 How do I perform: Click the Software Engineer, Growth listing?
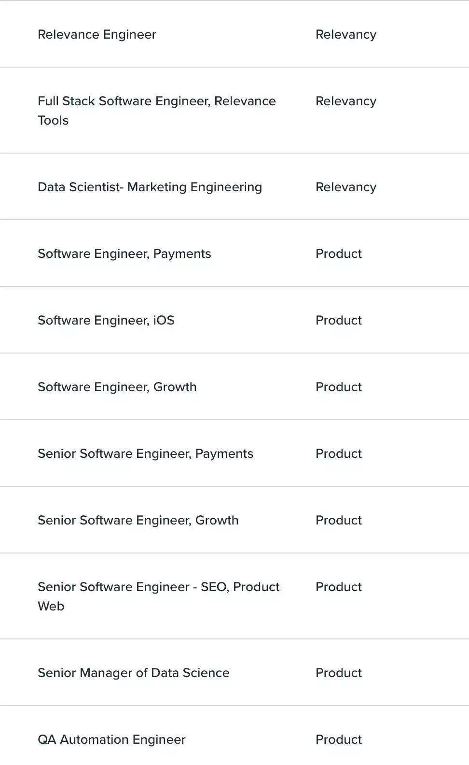point(117,387)
